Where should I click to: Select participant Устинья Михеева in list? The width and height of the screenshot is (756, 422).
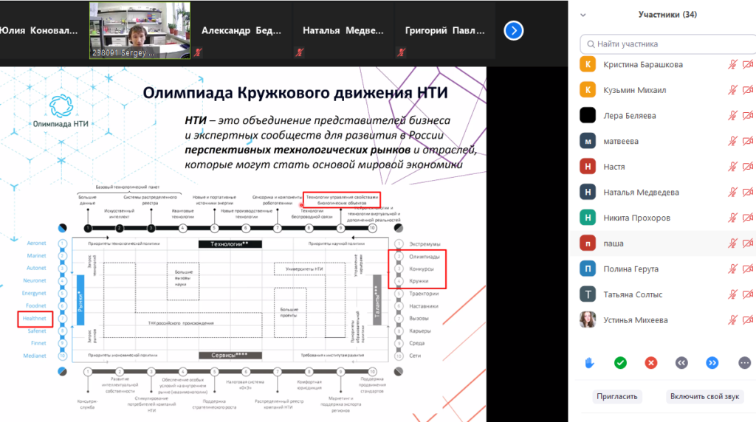point(665,320)
